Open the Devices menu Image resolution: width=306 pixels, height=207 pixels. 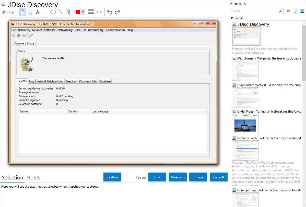click(x=37, y=30)
